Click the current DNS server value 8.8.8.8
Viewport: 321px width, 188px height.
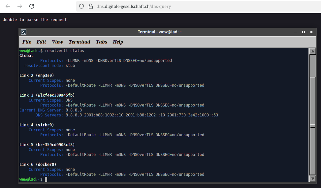click(74, 110)
